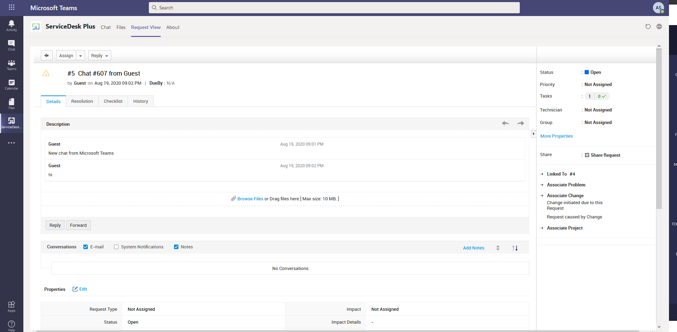Click the warning triangle request icon
Image resolution: width=677 pixels, height=332 pixels.
pos(46,73)
